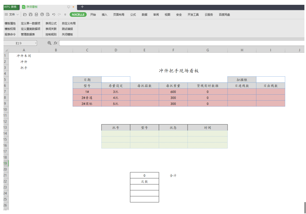This screenshot has height=214, width=306.
Task: Click the zoom magnifier beside fx
Action: click(49, 43)
